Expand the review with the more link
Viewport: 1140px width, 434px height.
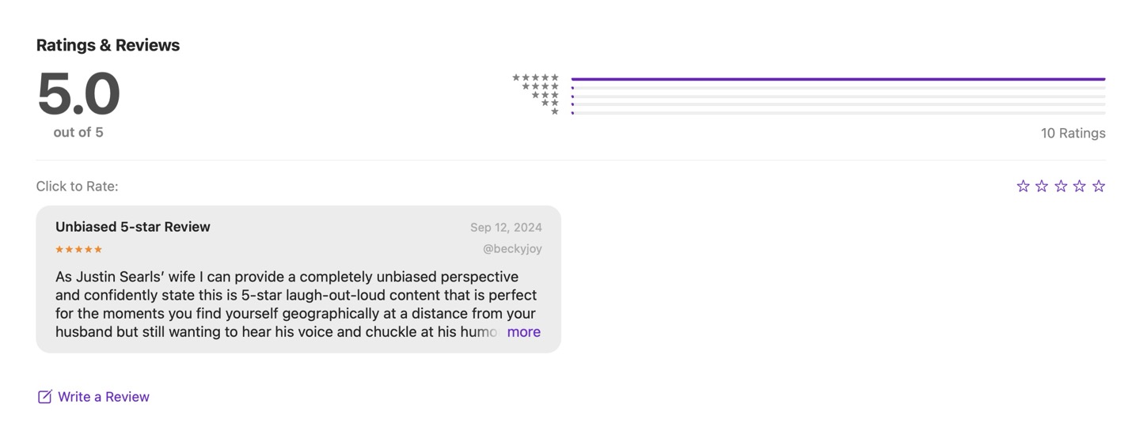coord(523,332)
